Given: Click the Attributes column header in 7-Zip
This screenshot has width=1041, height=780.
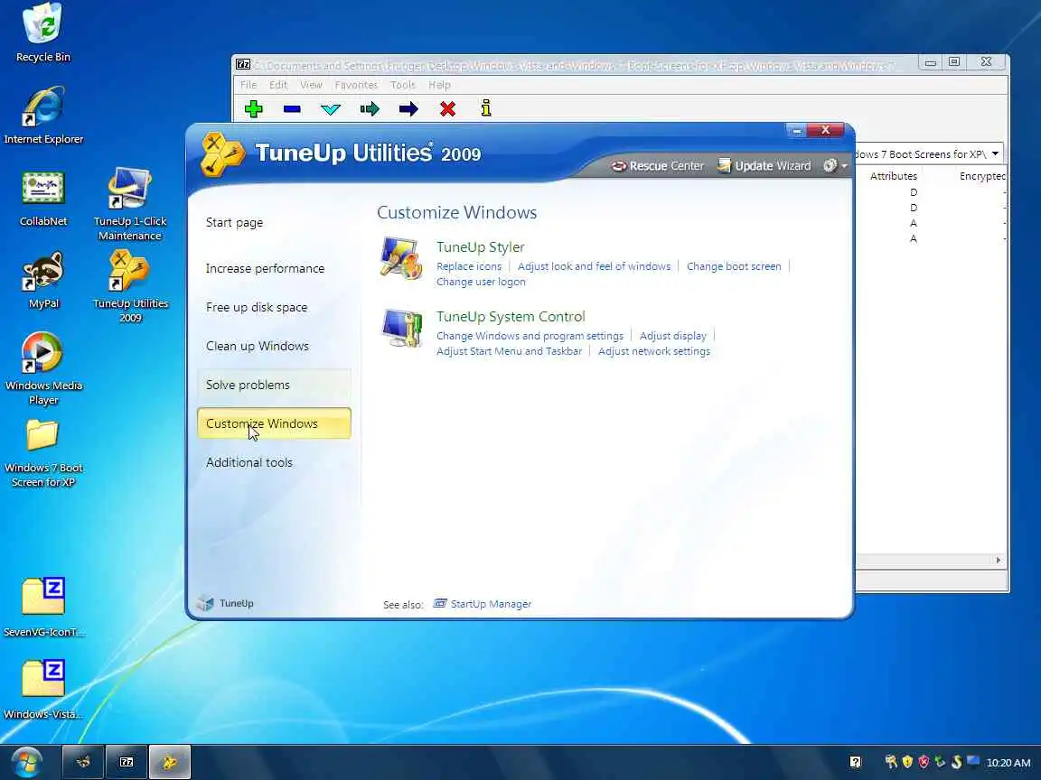Looking at the screenshot, I should click(x=894, y=176).
